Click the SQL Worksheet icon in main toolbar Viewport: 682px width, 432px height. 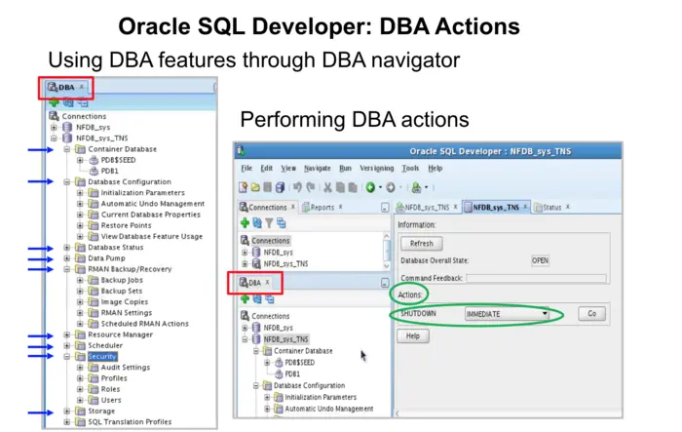416,187
